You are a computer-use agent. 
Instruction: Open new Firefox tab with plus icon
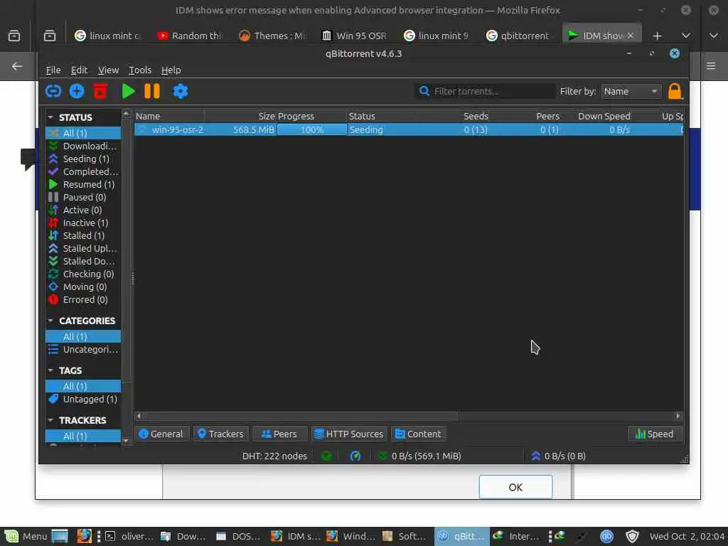(657, 36)
